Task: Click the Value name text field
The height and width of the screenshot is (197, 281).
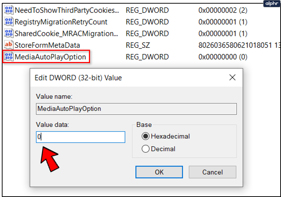Action: click(136, 109)
